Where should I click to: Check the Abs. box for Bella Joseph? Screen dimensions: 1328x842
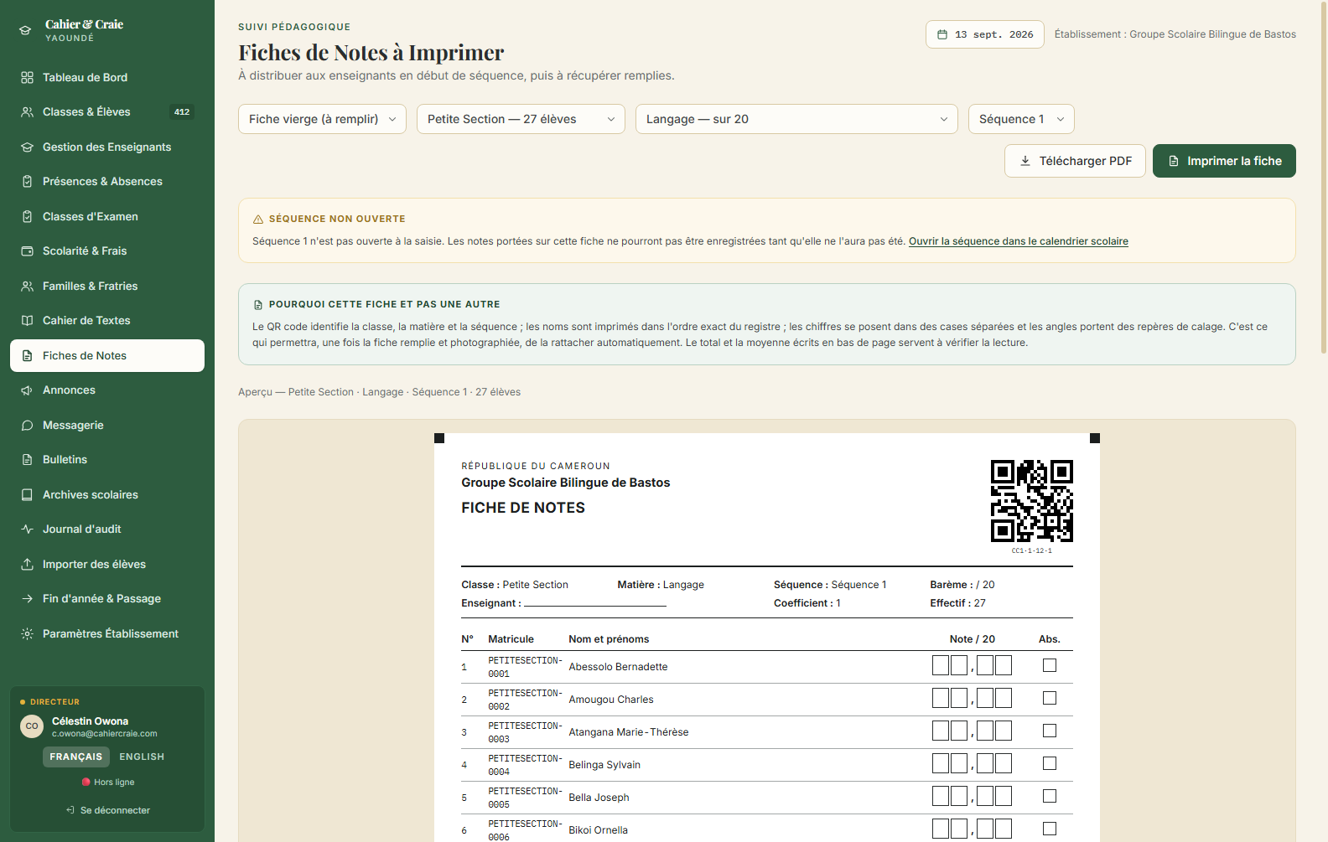click(x=1050, y=796)
